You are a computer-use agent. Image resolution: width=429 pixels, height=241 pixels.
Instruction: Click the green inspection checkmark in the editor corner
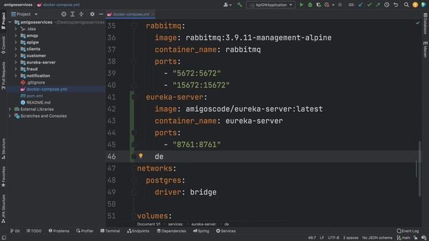417,23
